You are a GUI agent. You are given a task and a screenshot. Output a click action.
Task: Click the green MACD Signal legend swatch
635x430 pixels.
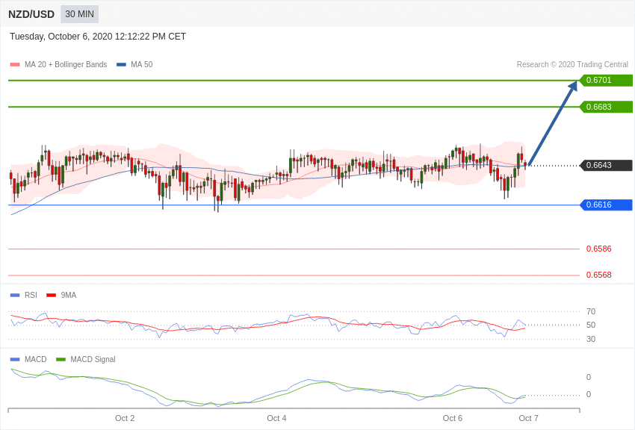pos(61,359)
